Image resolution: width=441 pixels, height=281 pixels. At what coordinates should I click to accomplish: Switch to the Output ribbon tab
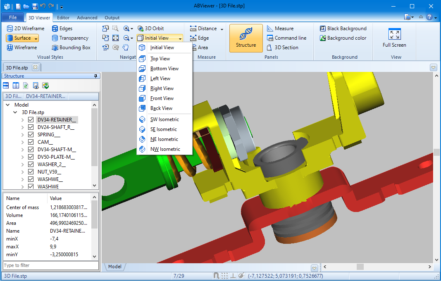[x=112, y=18]
